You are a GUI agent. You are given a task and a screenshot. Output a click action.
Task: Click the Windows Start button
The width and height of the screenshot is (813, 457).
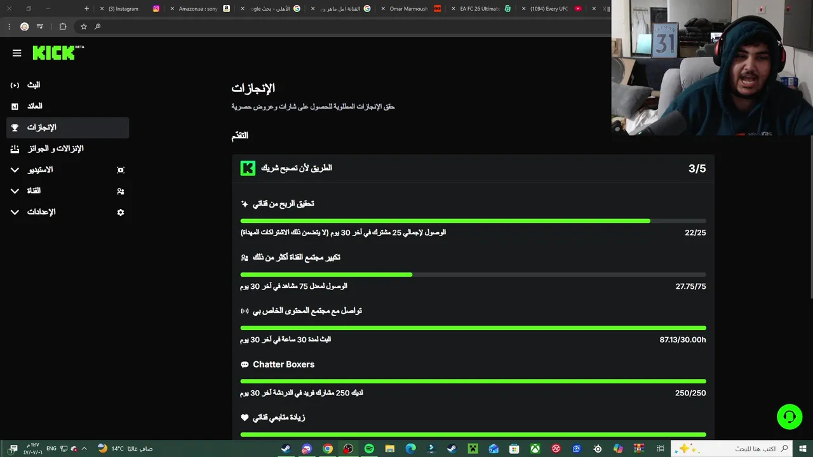803,449
